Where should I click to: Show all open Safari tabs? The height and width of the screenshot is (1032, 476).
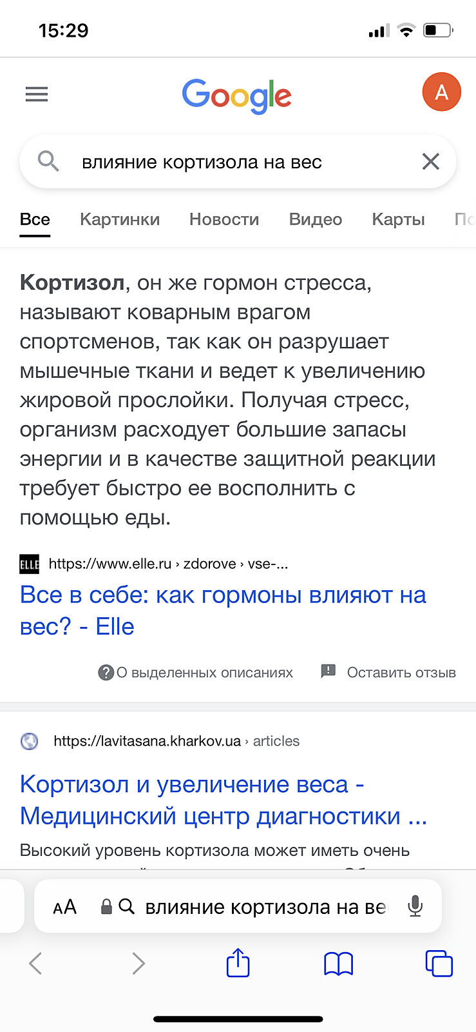[x=439, y=964]
